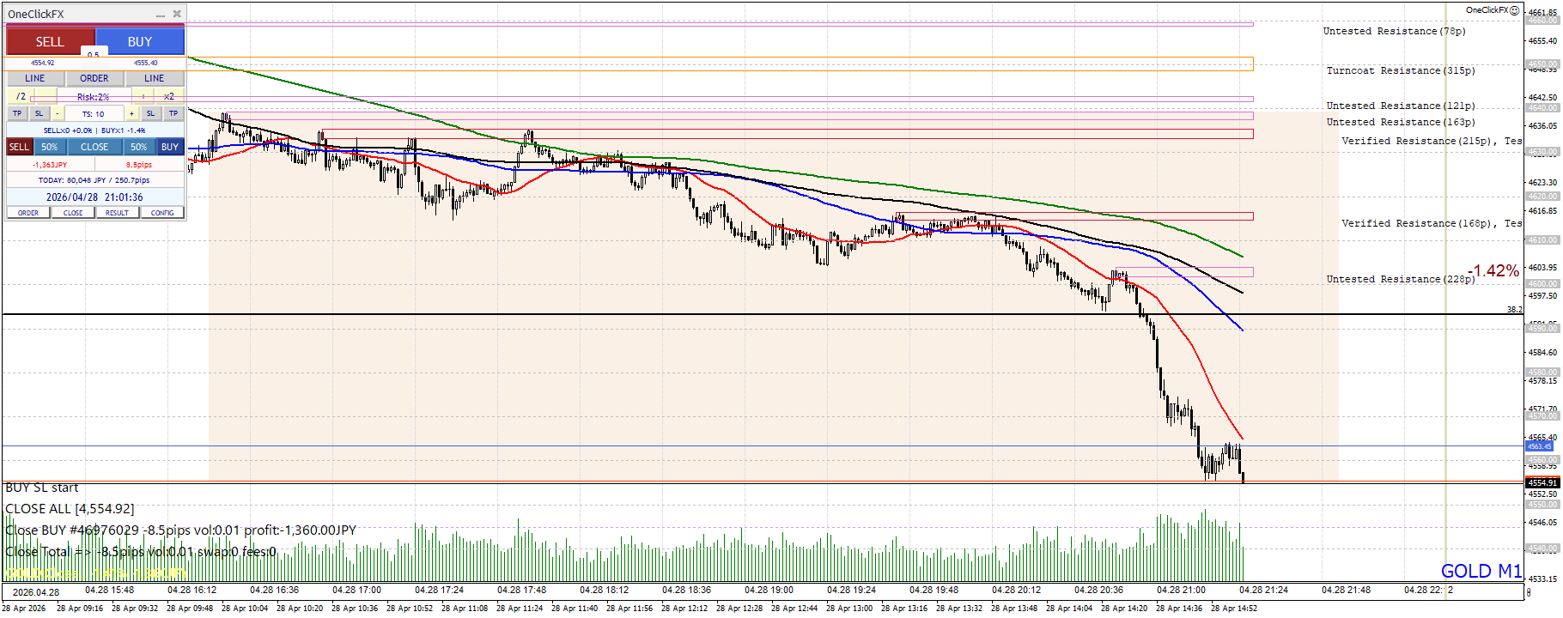The image size is (1563, 618).
Task: Click the wide CLOSE button between the 50% buttons
Action: (x=94, y=147)
